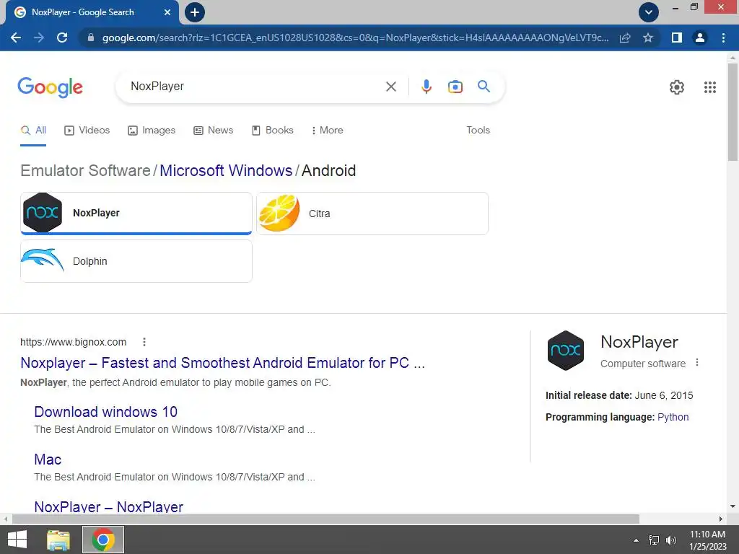This screenshot has height=554, width=739.
Task: Open Chrome's three-dot menu
Action: point(723,38)
